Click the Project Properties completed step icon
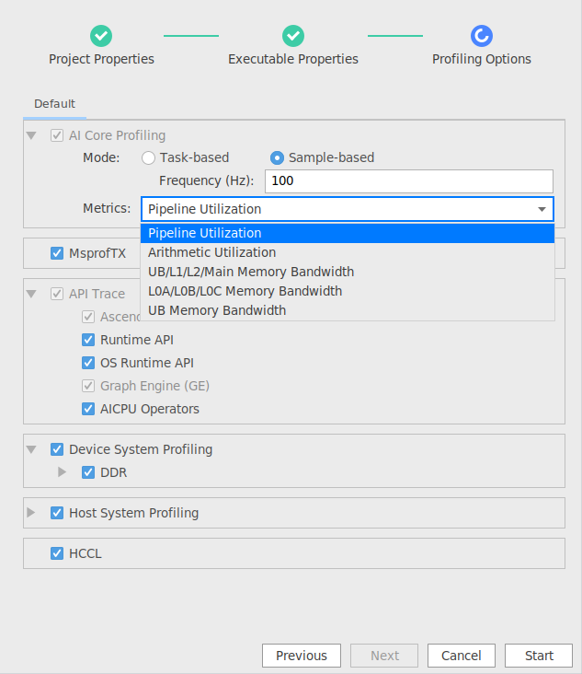This screenshot has width=582, height=674. click(101, 36)
